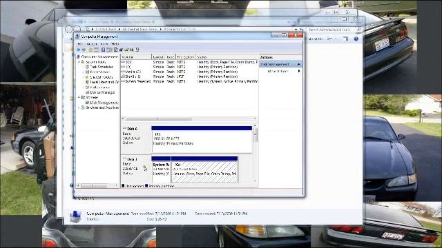Collapse the Disk Management actions section

tap(298, 64)
